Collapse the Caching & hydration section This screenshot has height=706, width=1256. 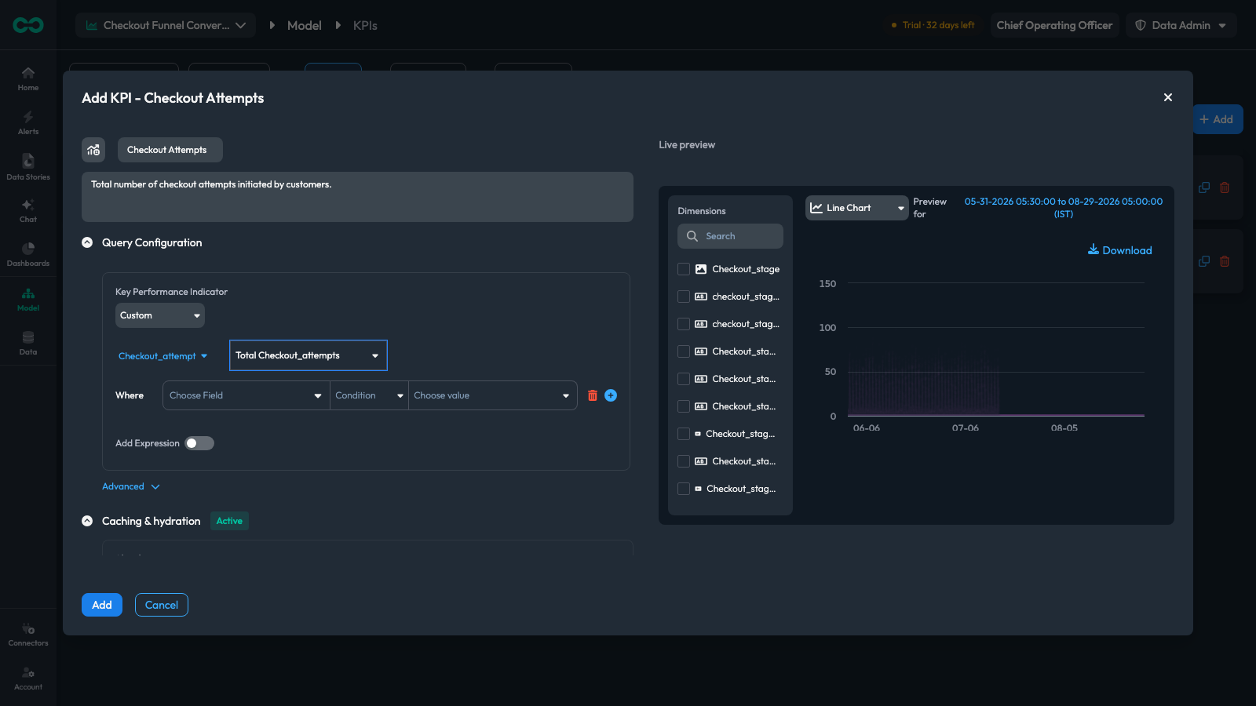(x=87, y=521)
